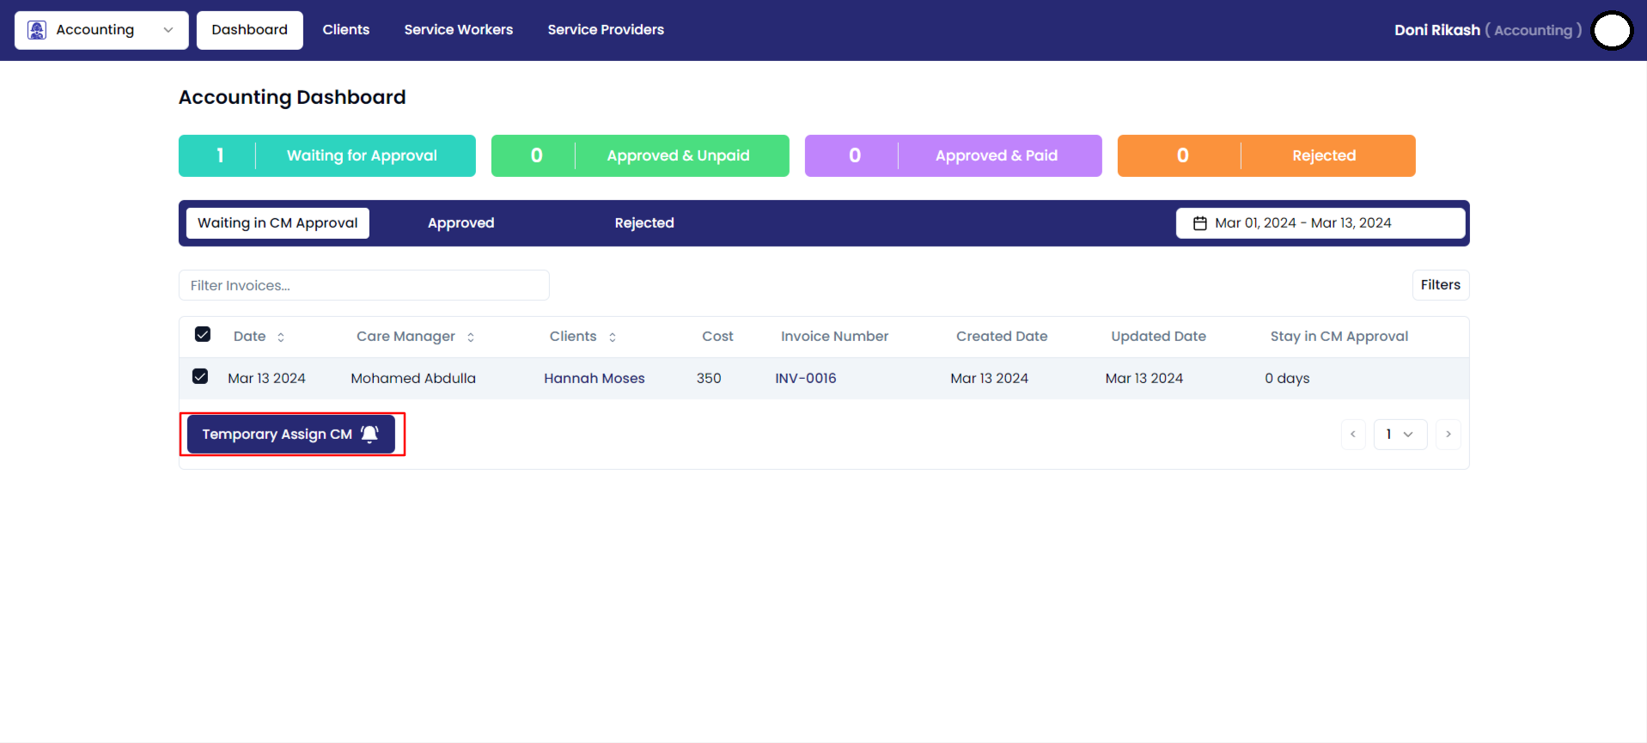Go to previous page arrow
Image resolution: width=1647 pixels, height=743 pixels.
point(1353,435)
